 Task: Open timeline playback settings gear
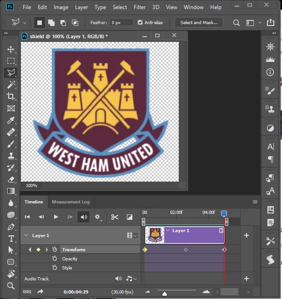pos(97,217)
